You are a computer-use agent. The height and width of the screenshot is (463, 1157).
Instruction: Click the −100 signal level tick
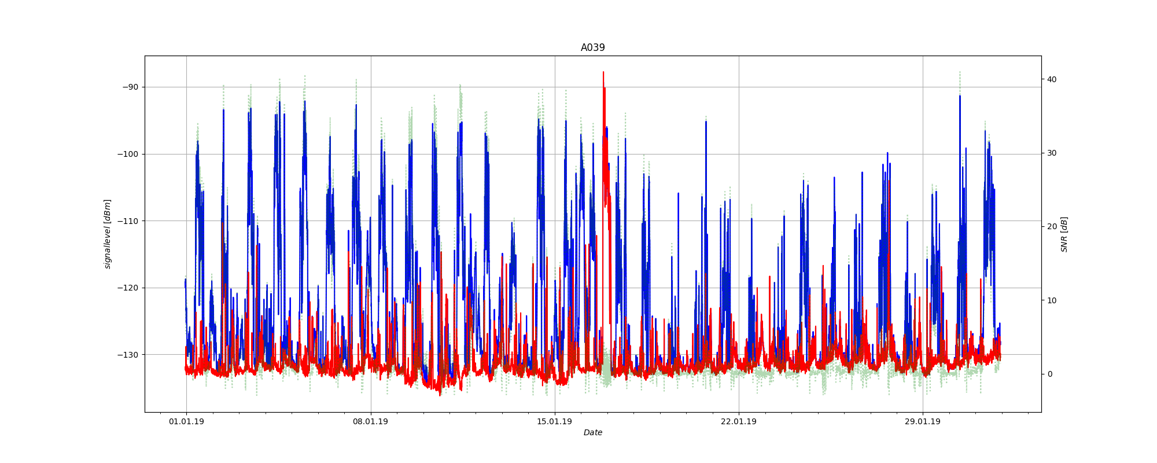pos(128,154)
